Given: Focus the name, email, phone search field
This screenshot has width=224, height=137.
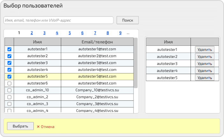Looking at the screenshot, I should click(x=58, y=20).
